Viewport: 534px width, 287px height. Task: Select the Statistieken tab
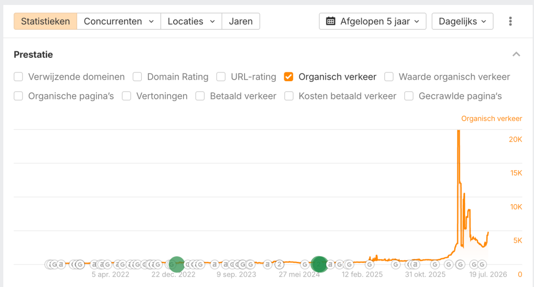click(45, 21)
